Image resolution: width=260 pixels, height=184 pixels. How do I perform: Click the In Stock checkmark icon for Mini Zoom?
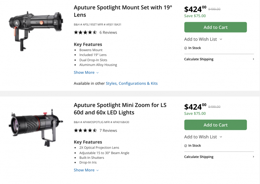[x=186, y=146]
